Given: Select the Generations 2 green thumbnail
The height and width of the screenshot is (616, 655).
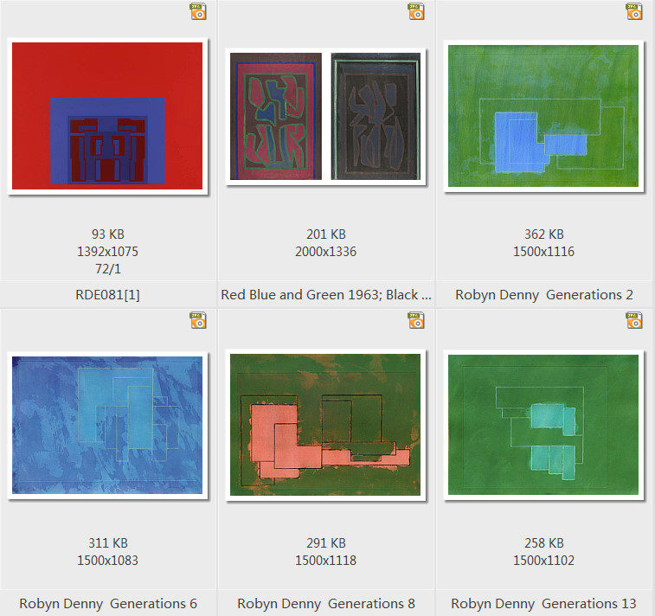Looking at the screenshot, I should (x=543, y=116).
